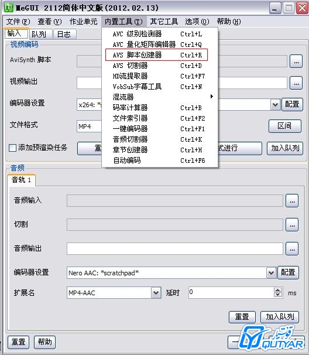Click the MeGUI title bar app icon
The height and width of the screenshot is (355, 309).
(x=9, y=8)
